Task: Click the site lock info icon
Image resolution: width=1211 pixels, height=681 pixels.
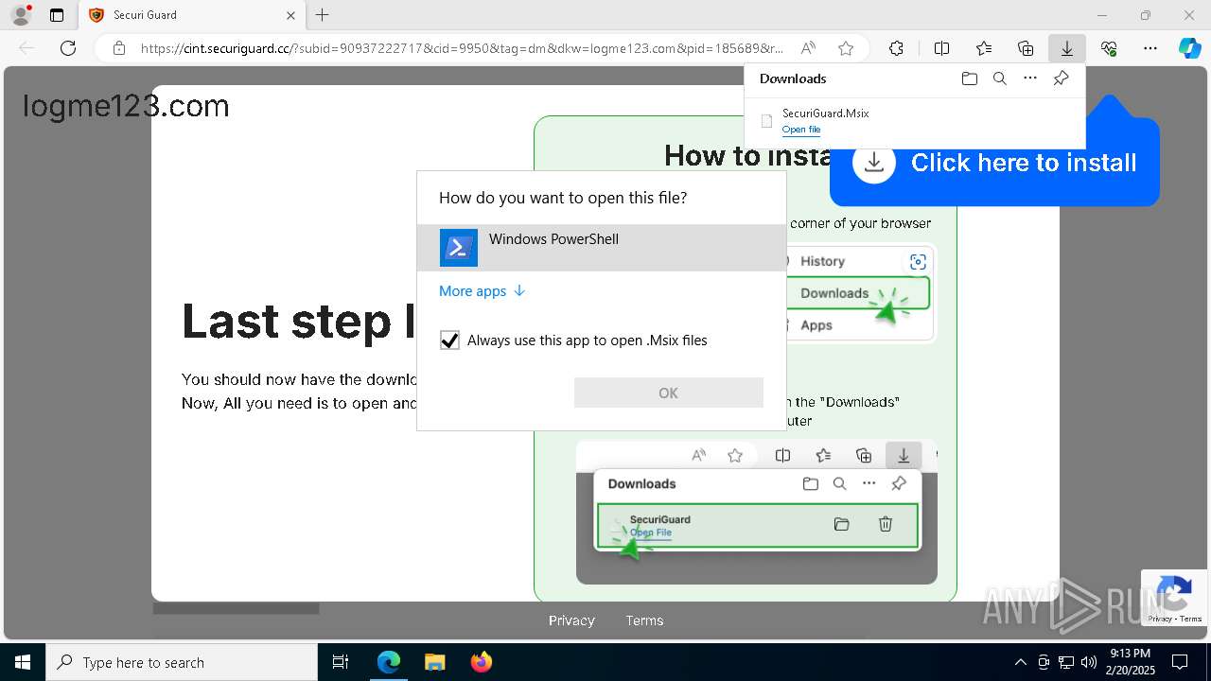Action: click(x=118, y=48)
